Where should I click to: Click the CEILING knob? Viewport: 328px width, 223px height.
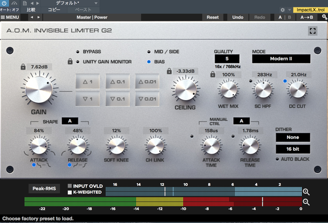pos(186,90)
